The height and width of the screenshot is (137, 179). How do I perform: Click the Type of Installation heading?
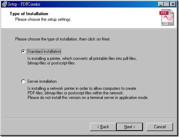(29, 14)
